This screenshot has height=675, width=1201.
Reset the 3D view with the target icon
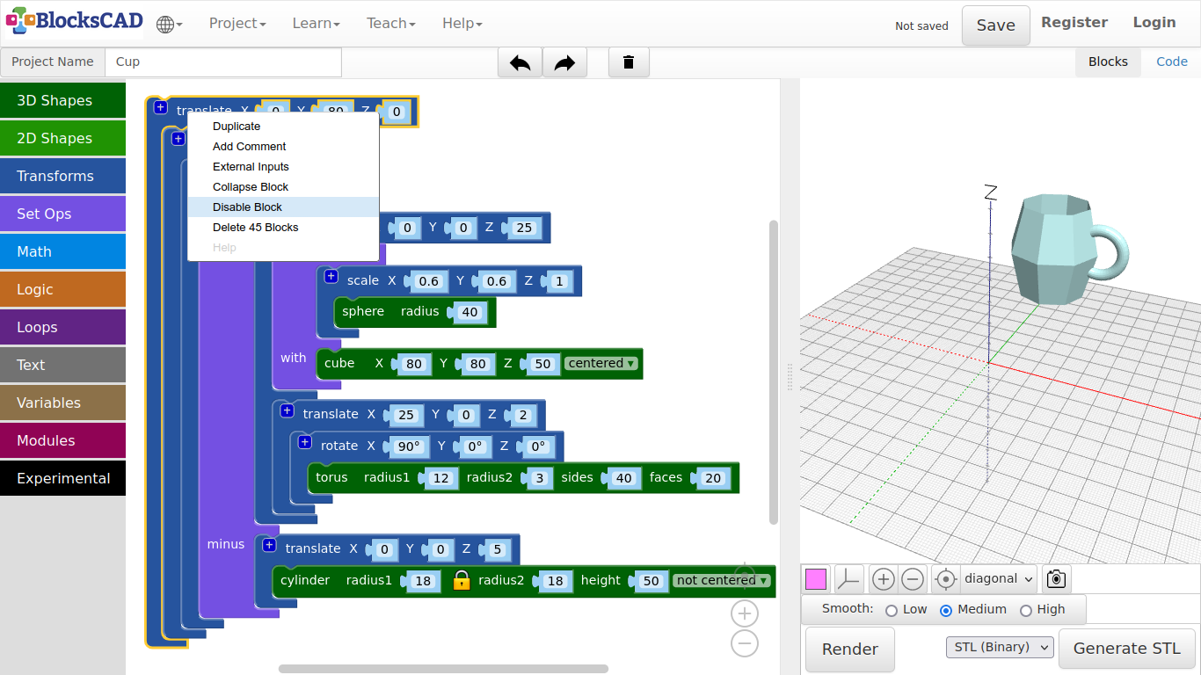click(945, 579)
